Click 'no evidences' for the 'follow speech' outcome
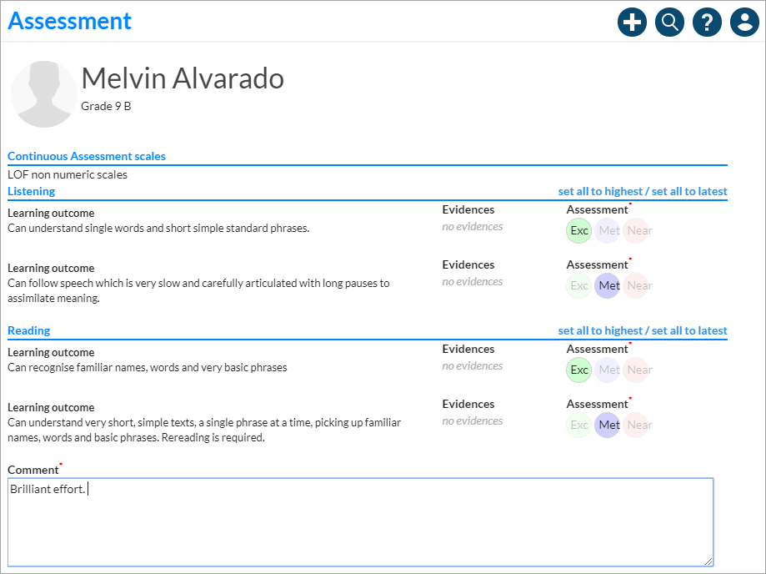 coord(473,282)
